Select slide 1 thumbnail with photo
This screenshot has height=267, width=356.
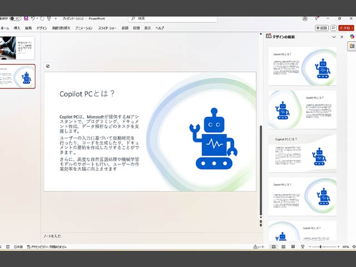point(17,48)
